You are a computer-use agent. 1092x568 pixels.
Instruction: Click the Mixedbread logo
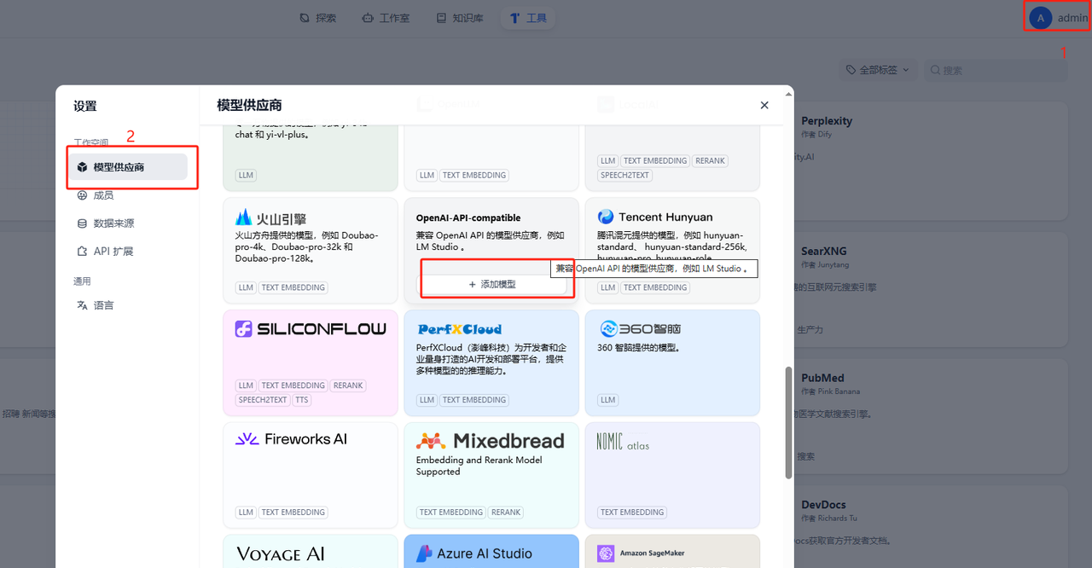(491, 441)
